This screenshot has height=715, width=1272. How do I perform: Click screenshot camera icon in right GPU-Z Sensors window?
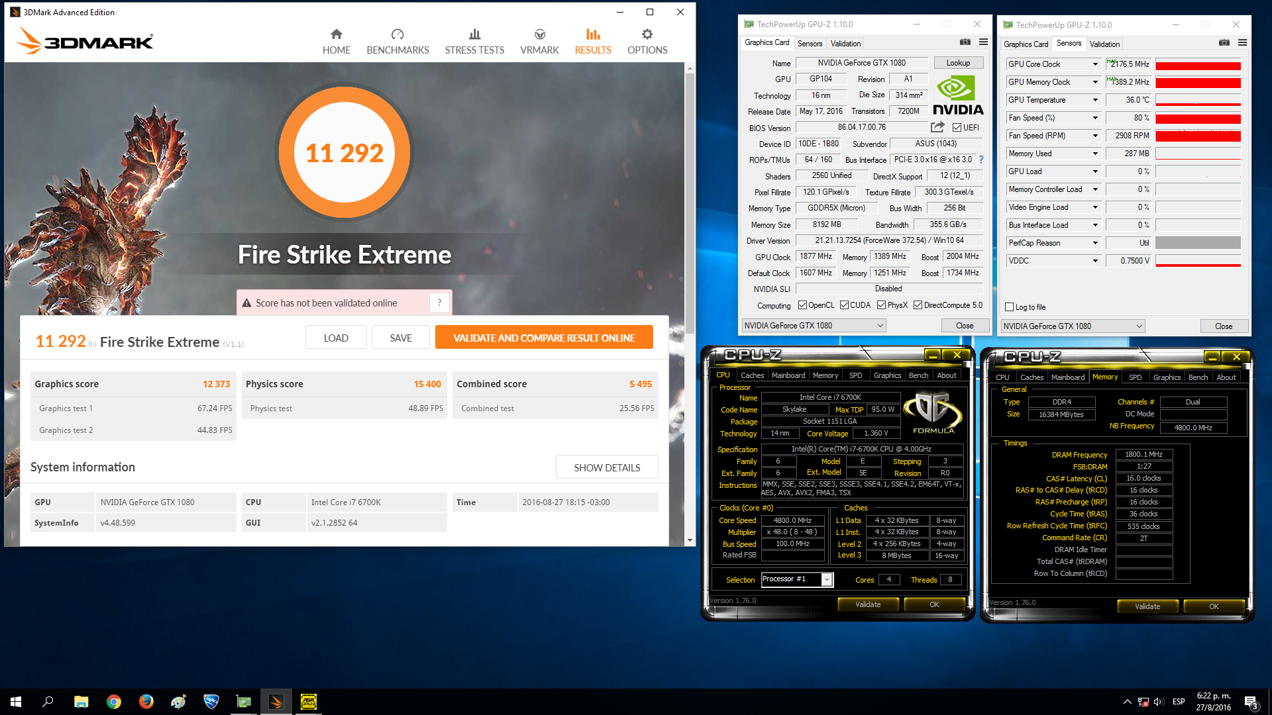[x=1224, y=43]
